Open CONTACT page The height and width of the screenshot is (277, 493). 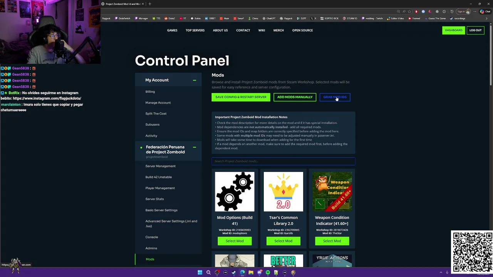[243, 30]
